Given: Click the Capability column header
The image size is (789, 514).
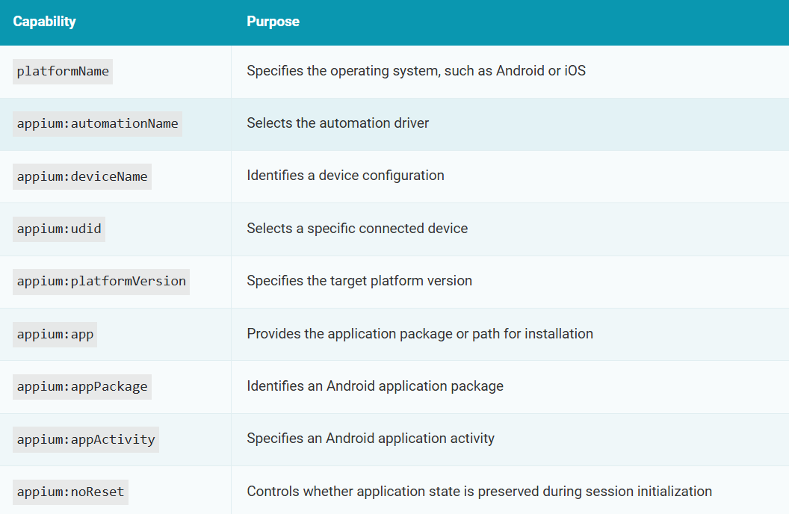Looking at the screenshot, I should point(44,22).
